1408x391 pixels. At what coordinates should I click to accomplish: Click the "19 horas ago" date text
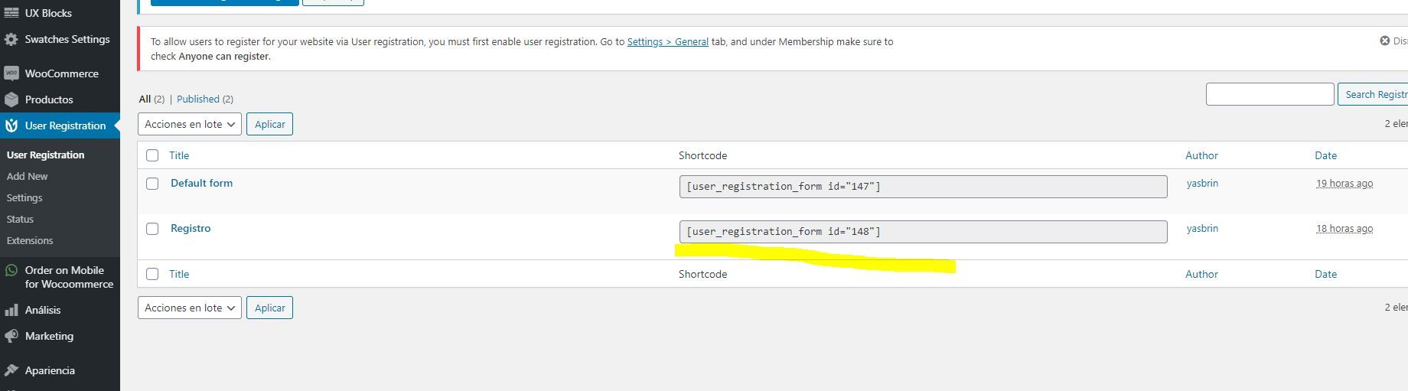[1344, 184]
